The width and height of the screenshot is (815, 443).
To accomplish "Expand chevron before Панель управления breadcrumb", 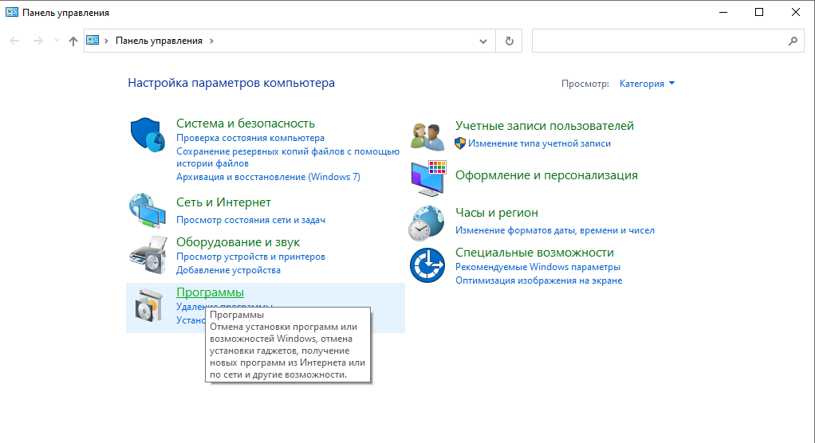I will 106,41.
